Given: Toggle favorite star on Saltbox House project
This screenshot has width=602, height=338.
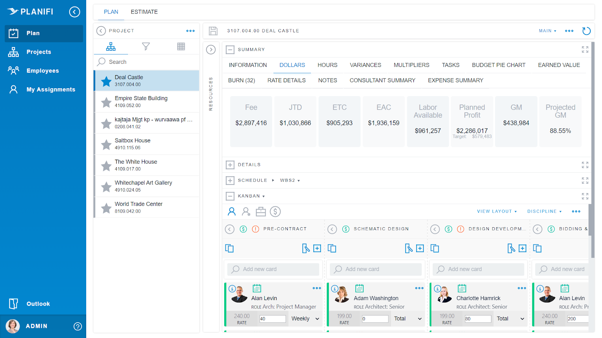Looking at the screenshot, I should point(106,144).
